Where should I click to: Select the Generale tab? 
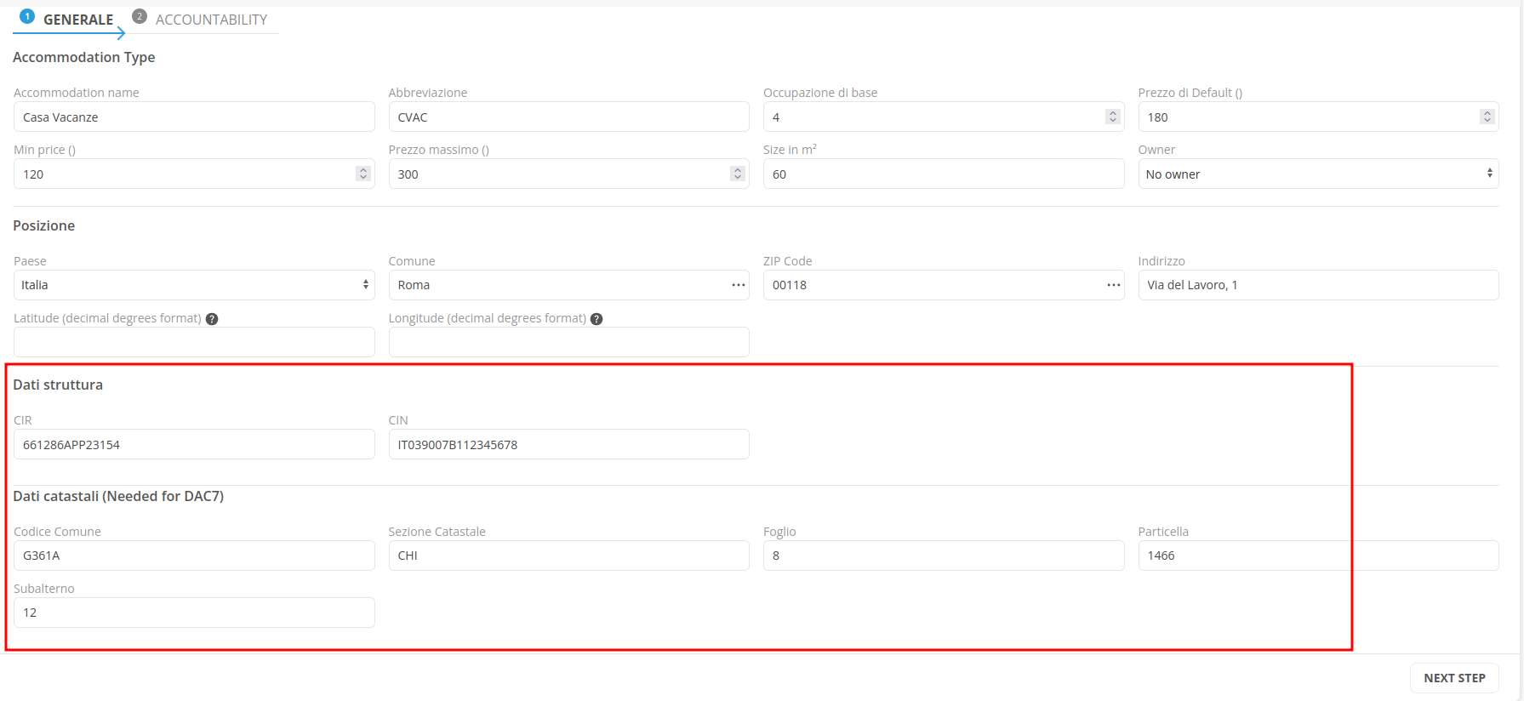(x=77, y=20)
